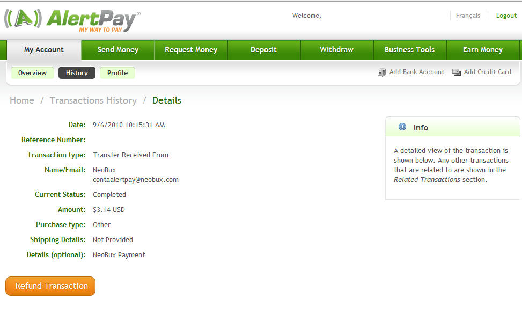The height and width of the screenshot is (321, 522).
Task: Click the amount $3.14 USD
Action: [109, 209]
